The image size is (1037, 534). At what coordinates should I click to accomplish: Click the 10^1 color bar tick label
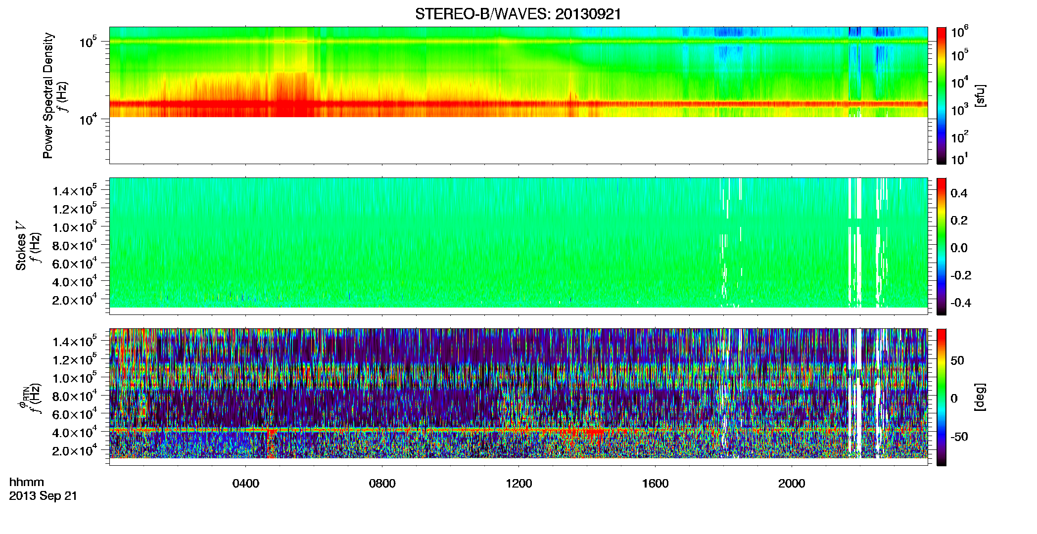click(x=960, y=159)
